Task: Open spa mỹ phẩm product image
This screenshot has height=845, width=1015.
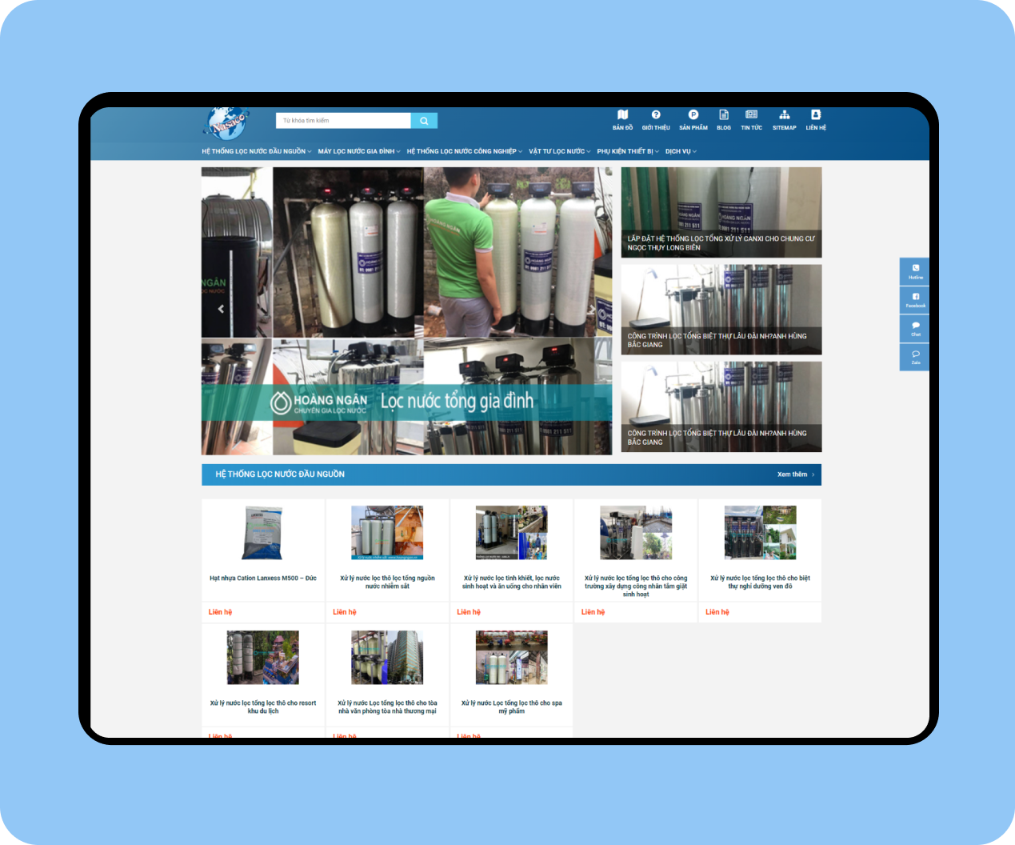Action: click(512, 658)
